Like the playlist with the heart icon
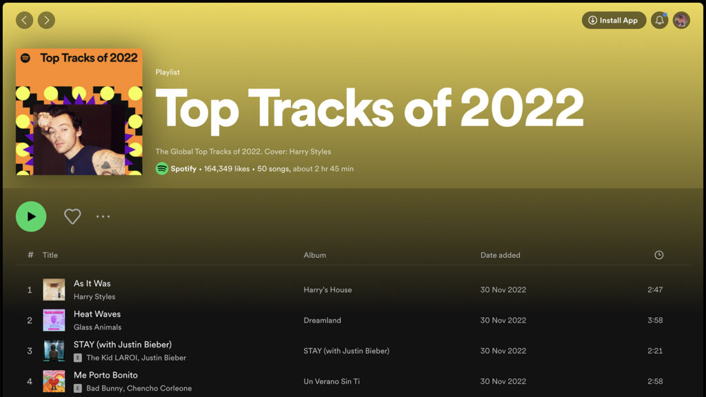706x397 pixels. 72,216
